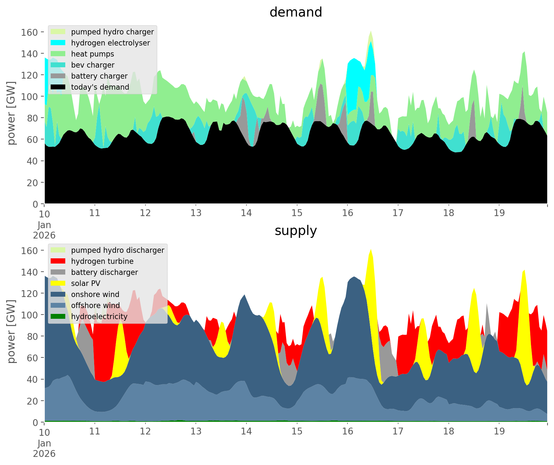Click the supply chart's power [GW] axis label

[11, 331]
